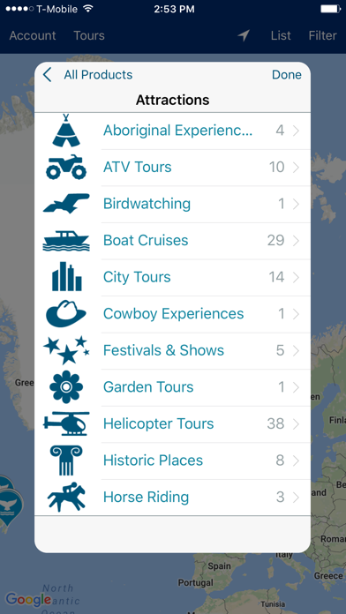Expand Aboriginal Experiences chevron

(x=296, y=131)
